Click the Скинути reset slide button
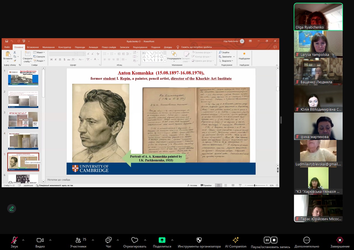Viewport: 354px width, 250px height. [x=39, y=57]
